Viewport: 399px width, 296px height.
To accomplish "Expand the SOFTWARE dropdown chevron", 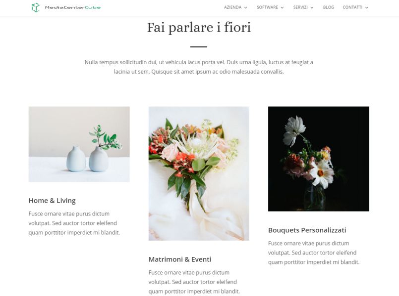I will click(x=282, y=7).
